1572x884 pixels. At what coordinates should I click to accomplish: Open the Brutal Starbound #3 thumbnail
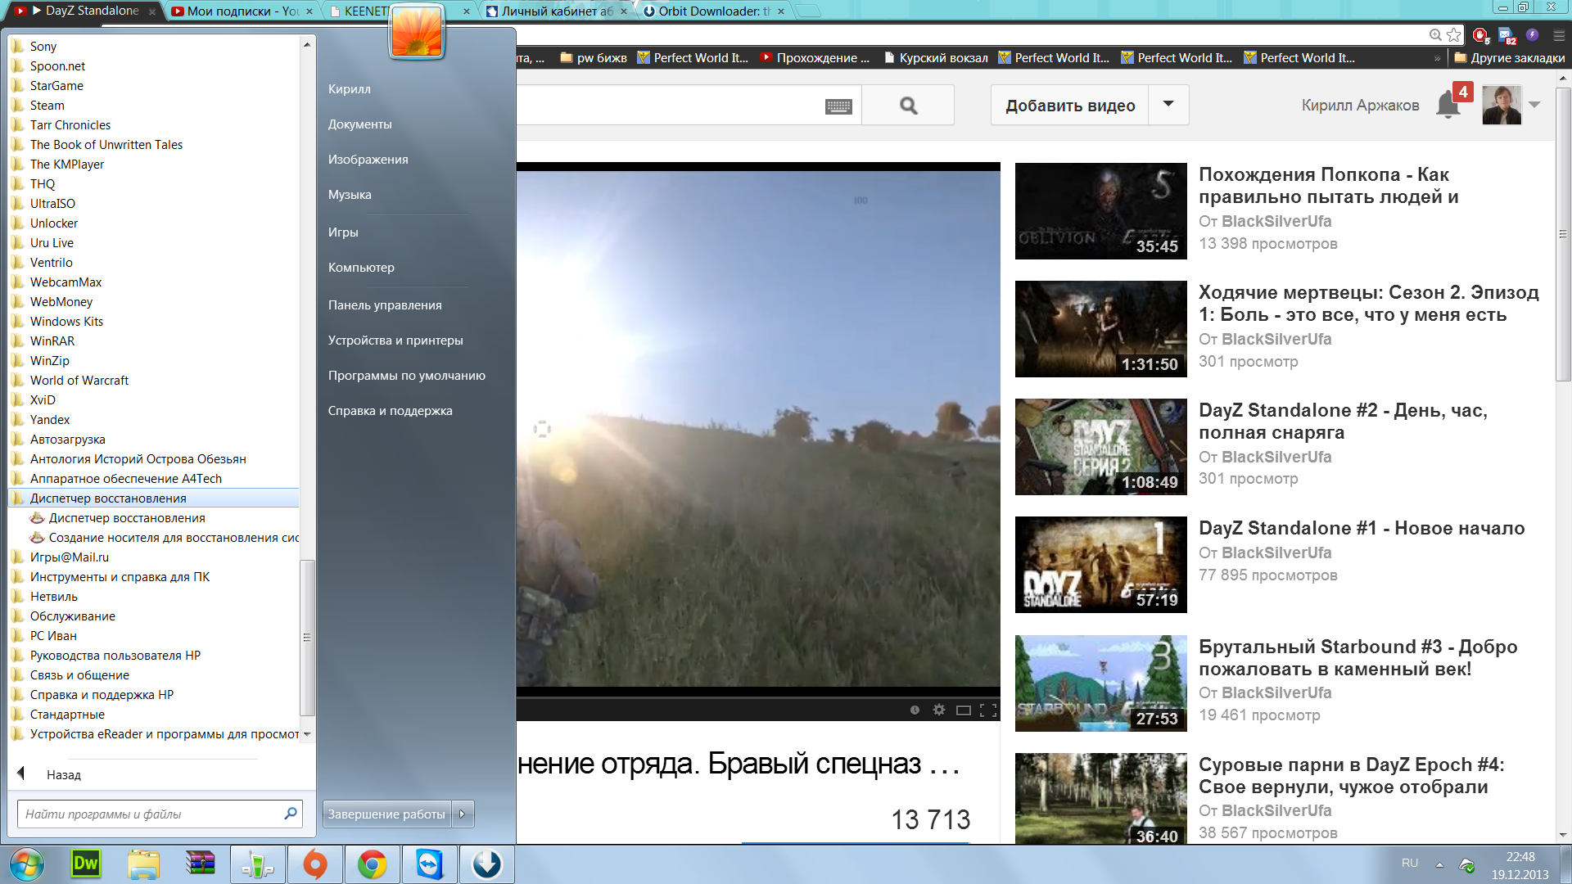click(1100, 683)
